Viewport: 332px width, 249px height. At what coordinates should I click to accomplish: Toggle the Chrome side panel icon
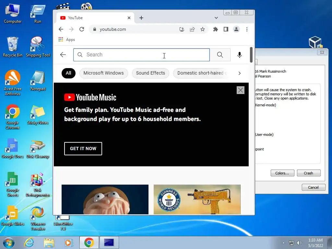226,29
